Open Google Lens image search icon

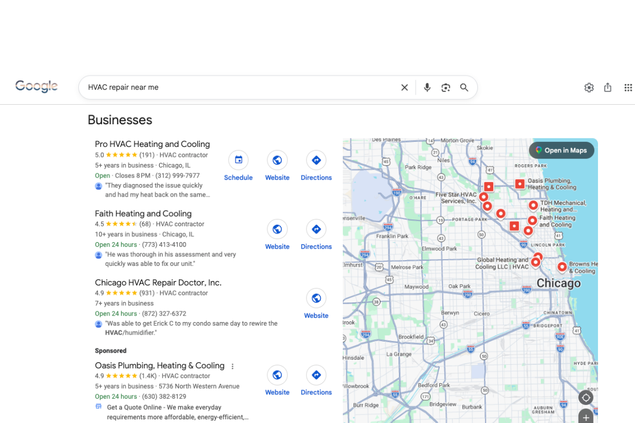tap(446, 88)
